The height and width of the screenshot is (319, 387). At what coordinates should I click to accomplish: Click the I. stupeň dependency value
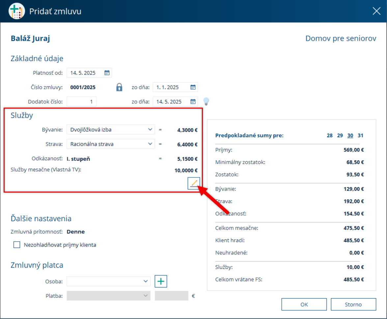[78, 159]
